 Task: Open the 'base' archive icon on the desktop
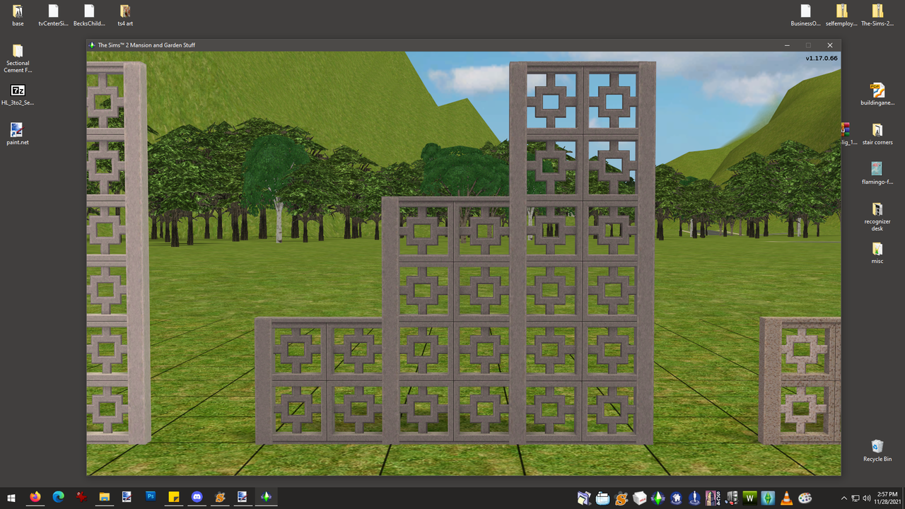point(18,16)
